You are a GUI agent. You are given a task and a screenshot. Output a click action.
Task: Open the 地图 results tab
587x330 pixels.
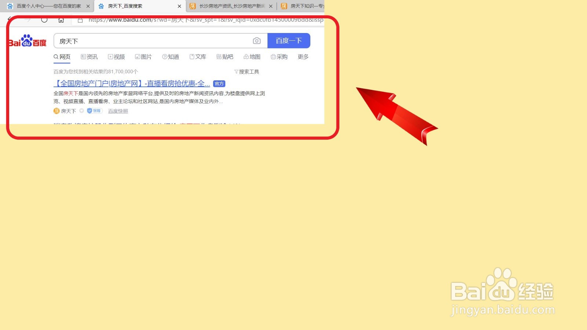252,57
